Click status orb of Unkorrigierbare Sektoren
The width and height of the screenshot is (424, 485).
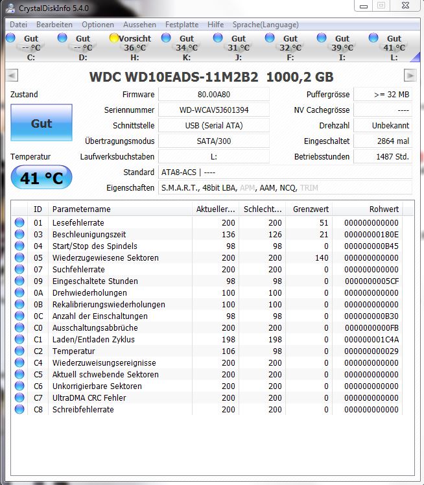(19, 386)
